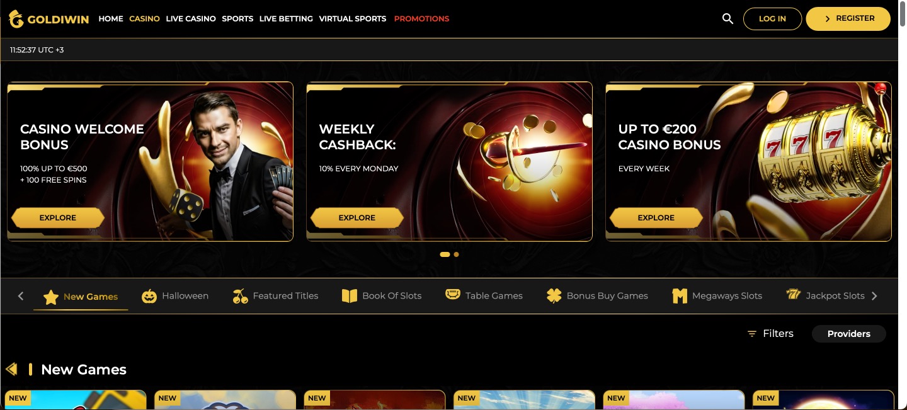Collapse New Games section with gold arrow
The width and height of the screenshot is (907, 410).
[11, 369]
